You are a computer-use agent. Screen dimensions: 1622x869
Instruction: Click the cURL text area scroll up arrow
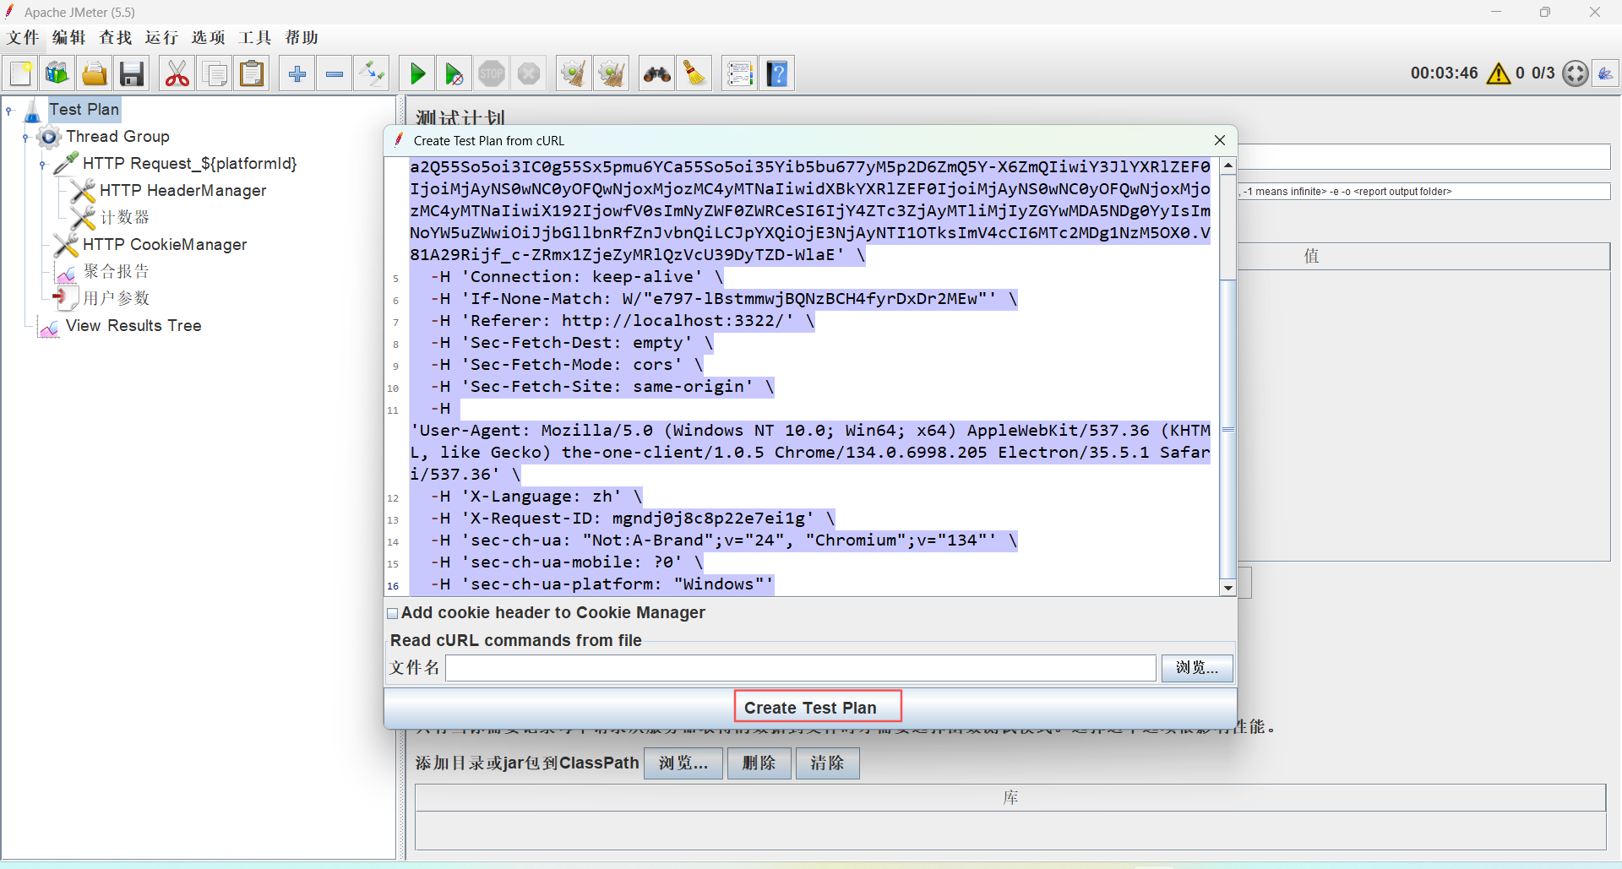coord(1228,166)
